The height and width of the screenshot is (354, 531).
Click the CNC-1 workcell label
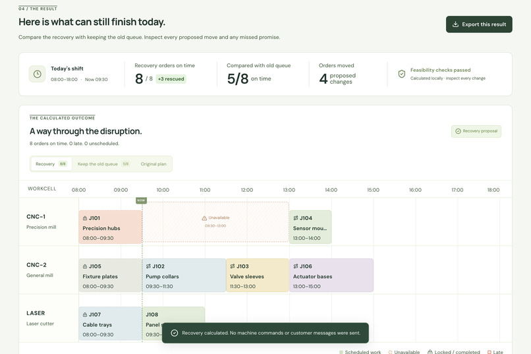(36, 217)
